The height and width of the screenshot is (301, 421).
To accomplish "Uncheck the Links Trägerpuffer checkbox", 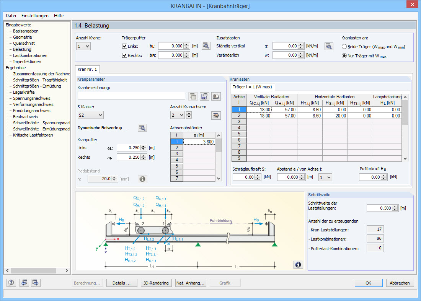I will pos(124,46).
